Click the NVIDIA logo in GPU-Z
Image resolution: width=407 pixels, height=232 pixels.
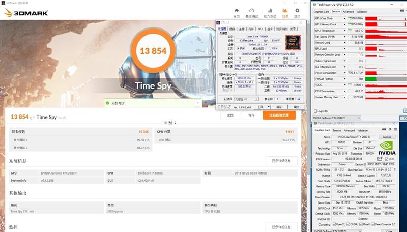click(387, 148)
